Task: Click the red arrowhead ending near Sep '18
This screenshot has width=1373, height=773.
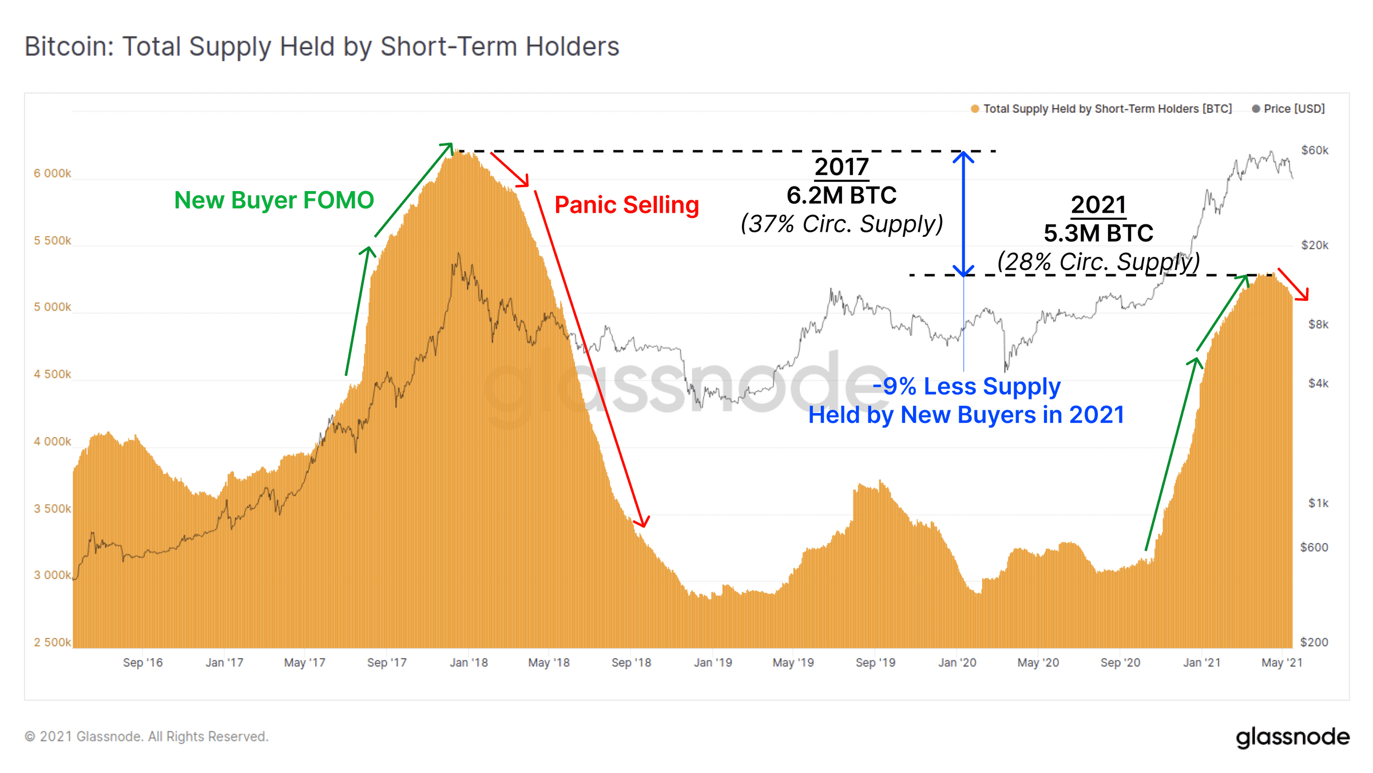Action: click(642, 520)
